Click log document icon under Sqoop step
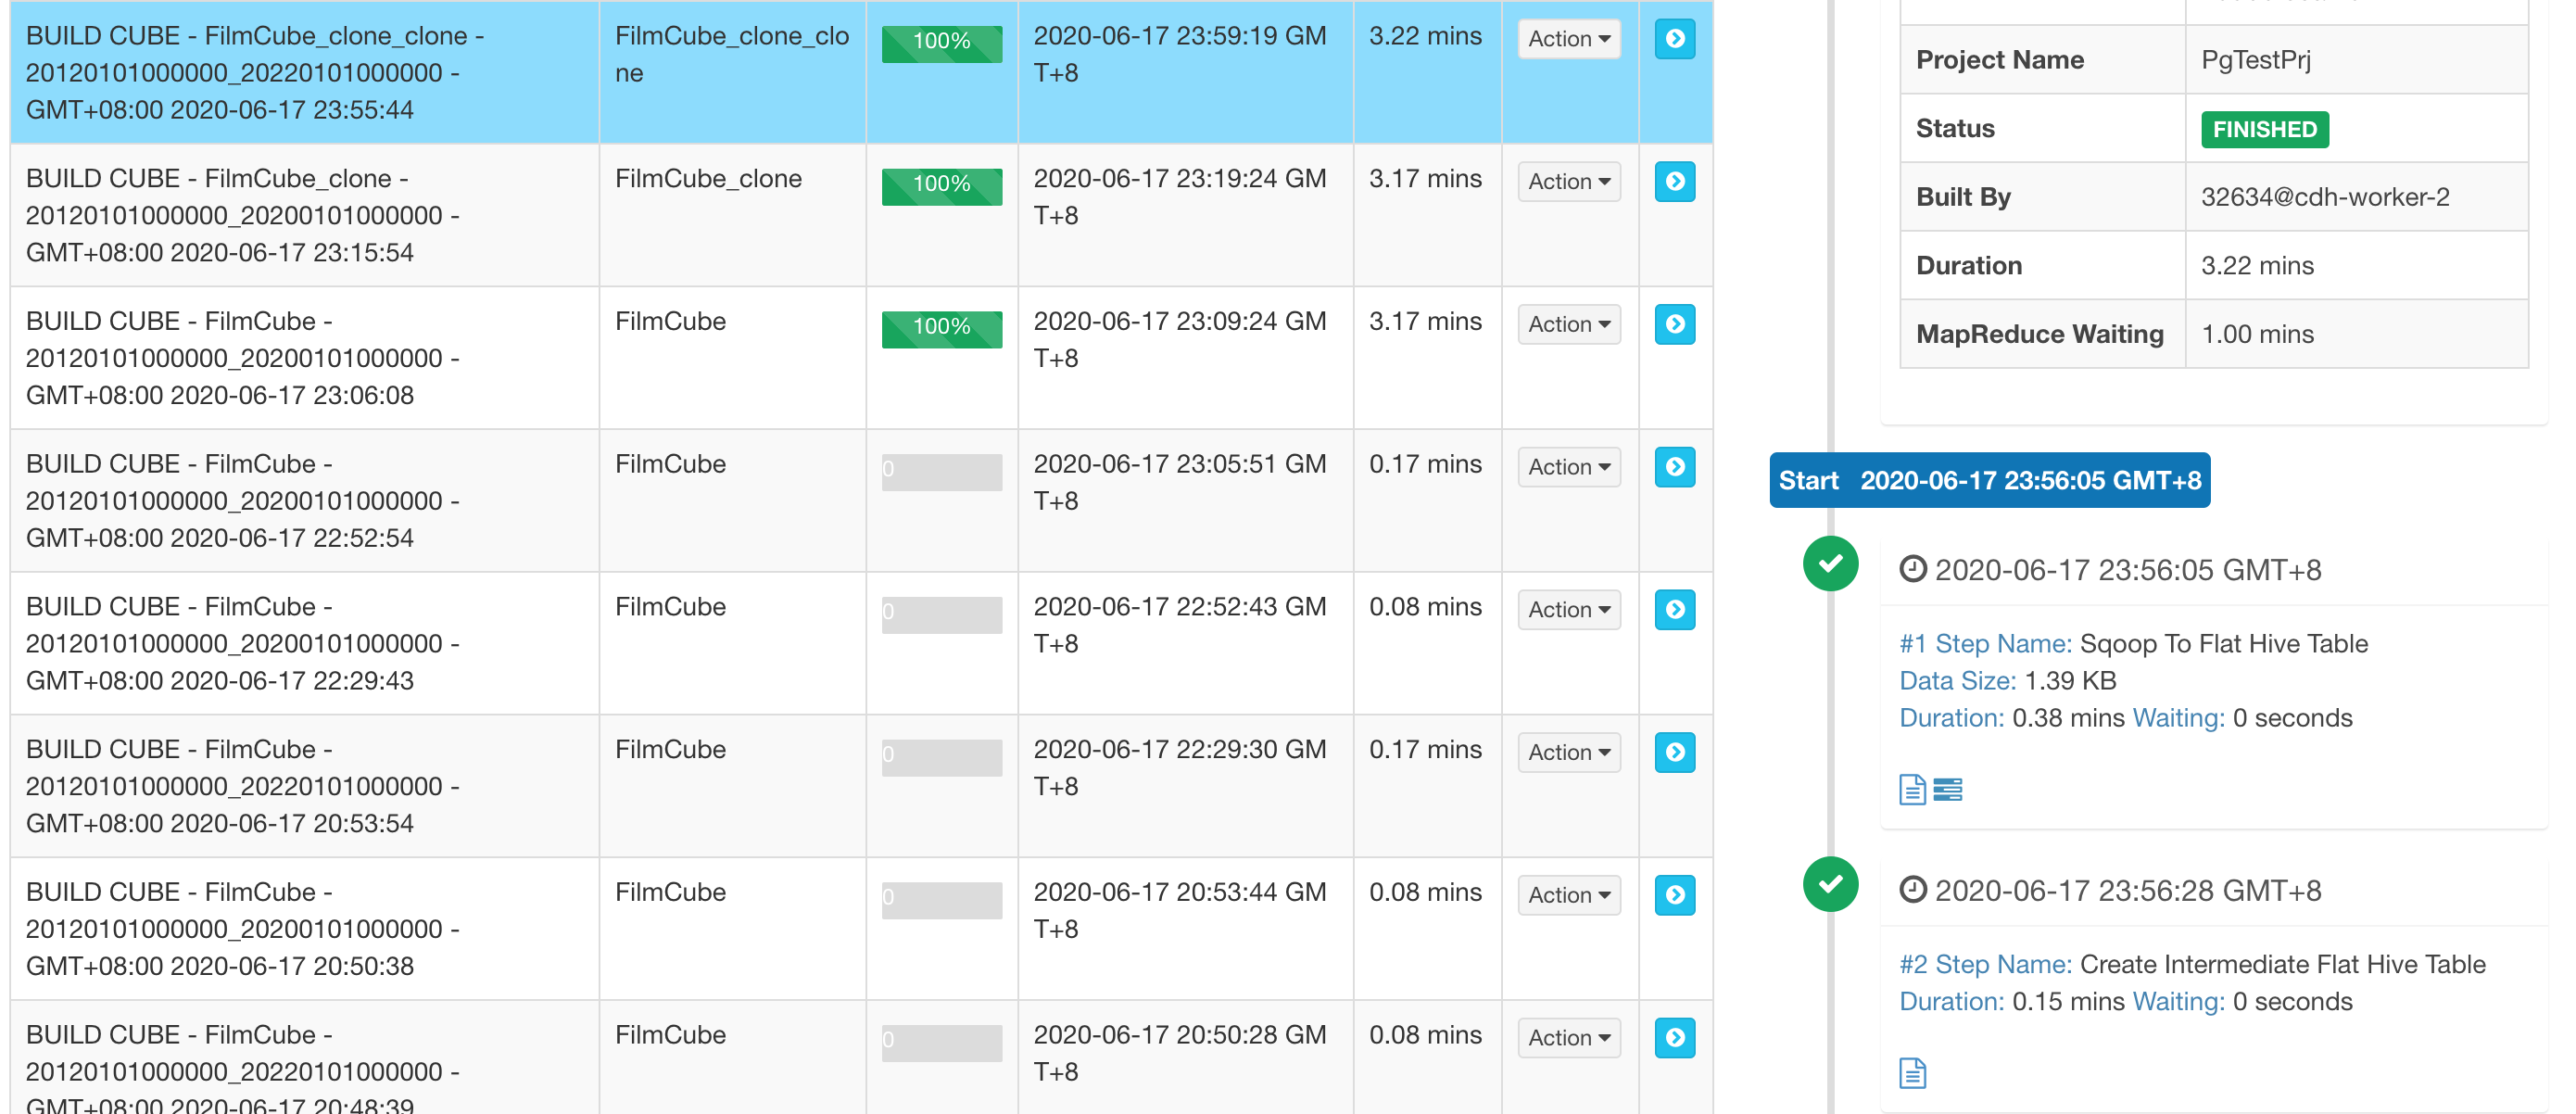Image resolution: width=2576 pixels, height=1114 pixels. [x=1911, y=790]
